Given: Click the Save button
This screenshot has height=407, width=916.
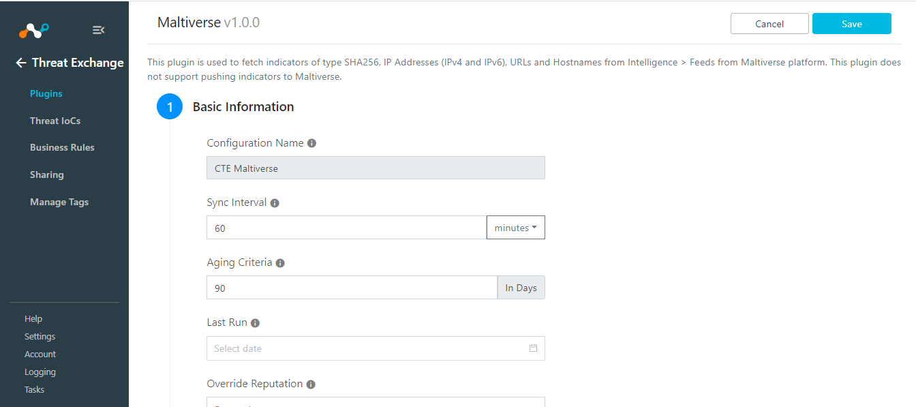Looking at the screenshot, I should click(852, 24).
